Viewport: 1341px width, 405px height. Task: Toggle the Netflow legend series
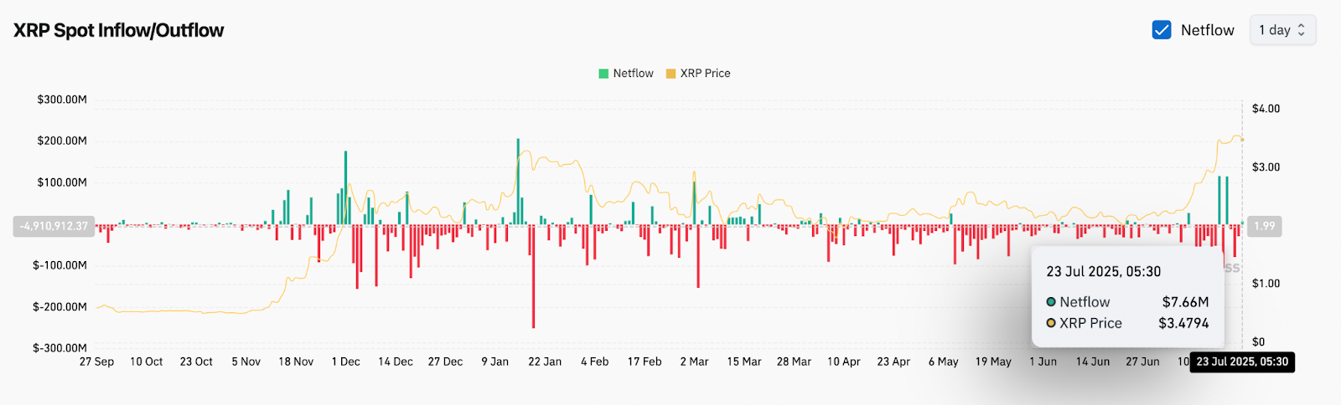(626, 74)
